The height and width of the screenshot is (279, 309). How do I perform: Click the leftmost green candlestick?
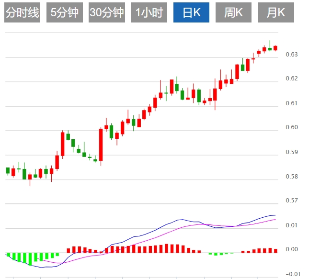[8, 170]
